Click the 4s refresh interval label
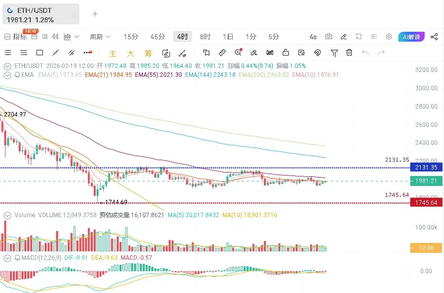Viewport: 444px width, 293px height. click(x=313, y=37)
